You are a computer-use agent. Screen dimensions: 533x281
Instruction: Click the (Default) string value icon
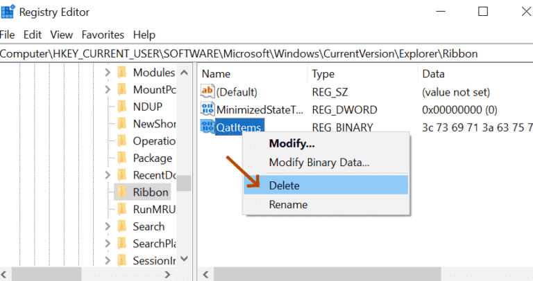[208, 92]
